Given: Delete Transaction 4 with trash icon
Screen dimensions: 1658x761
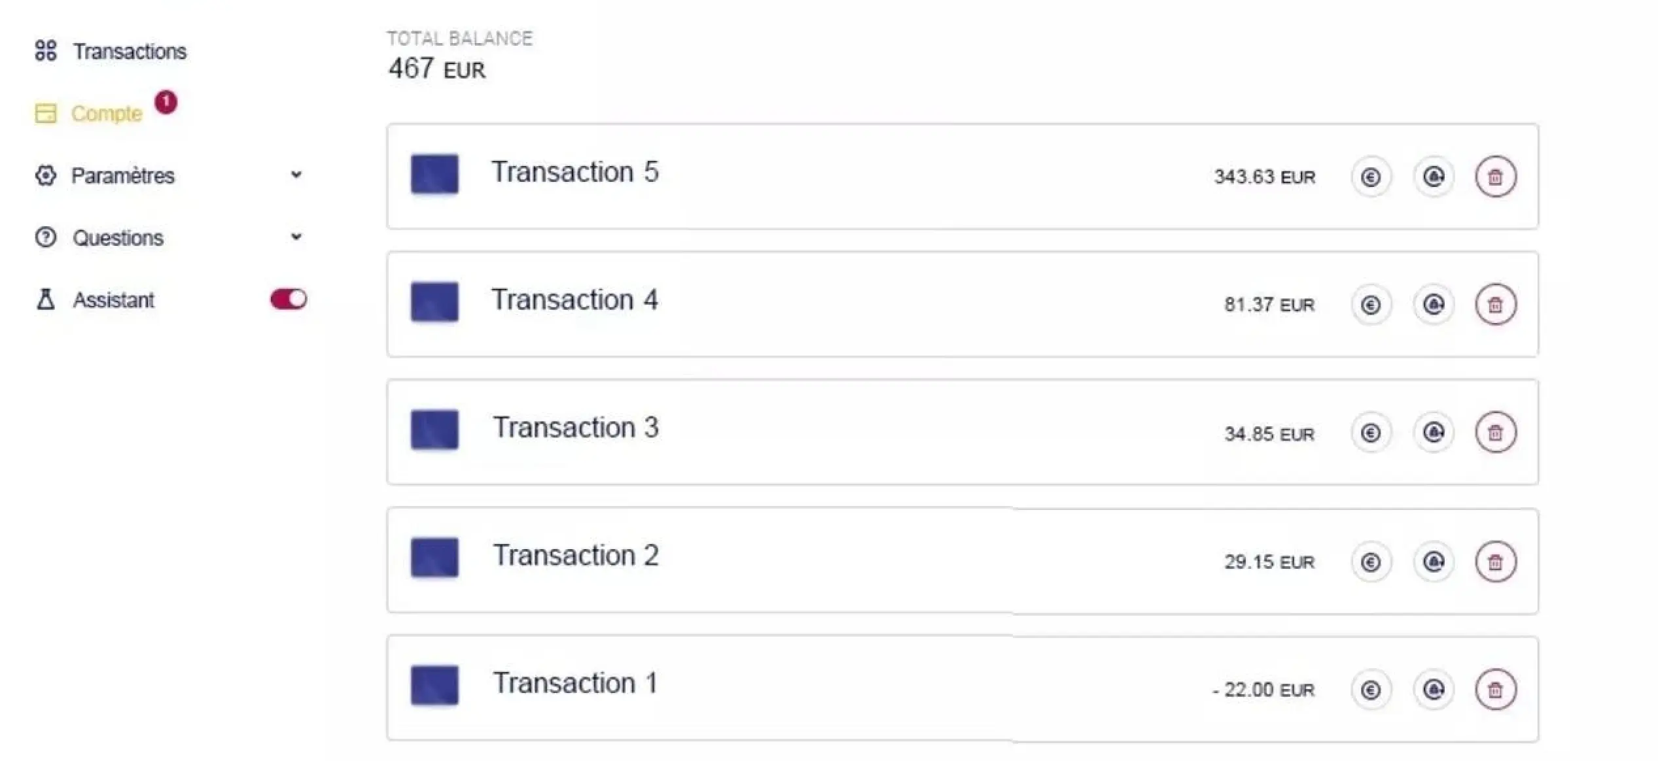Looking at the screenshot, I should coord(1495,305).
